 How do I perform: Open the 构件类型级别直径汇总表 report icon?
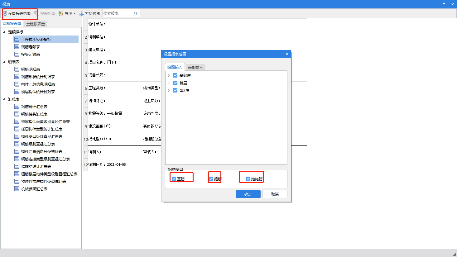(x=17, y=136)
